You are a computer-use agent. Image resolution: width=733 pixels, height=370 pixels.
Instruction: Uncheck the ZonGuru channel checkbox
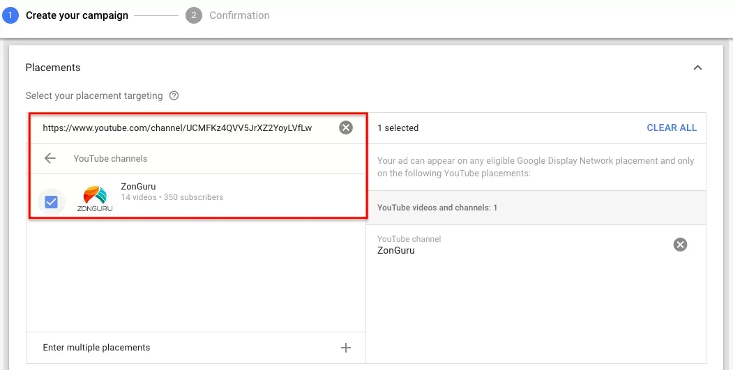tap(51, 202)
